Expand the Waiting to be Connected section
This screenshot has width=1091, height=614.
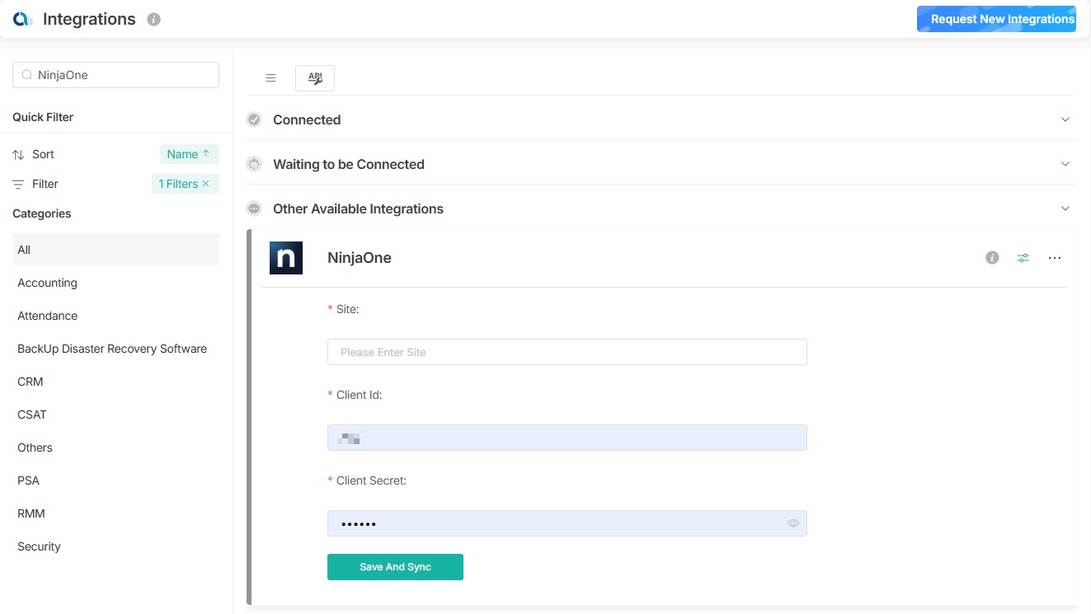pos(1065,164)
